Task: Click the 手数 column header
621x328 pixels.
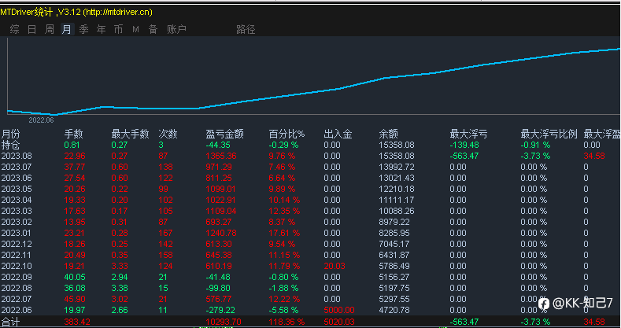Action: click(x=74, y=134)
